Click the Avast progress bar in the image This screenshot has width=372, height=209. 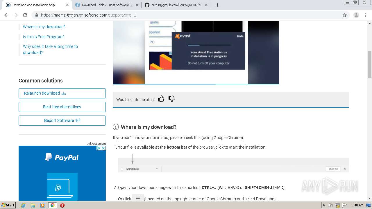(x=209, y=45)
